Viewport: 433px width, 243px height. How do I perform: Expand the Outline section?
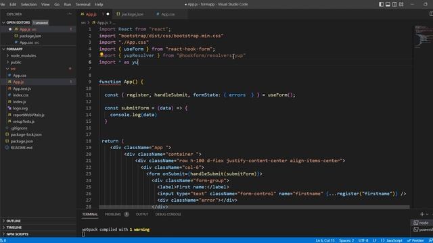coord(14,221)
